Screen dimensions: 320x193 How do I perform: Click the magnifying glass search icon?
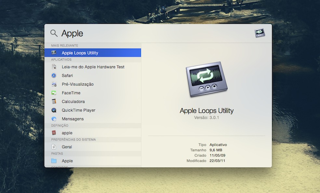click(x=54, y=33)
